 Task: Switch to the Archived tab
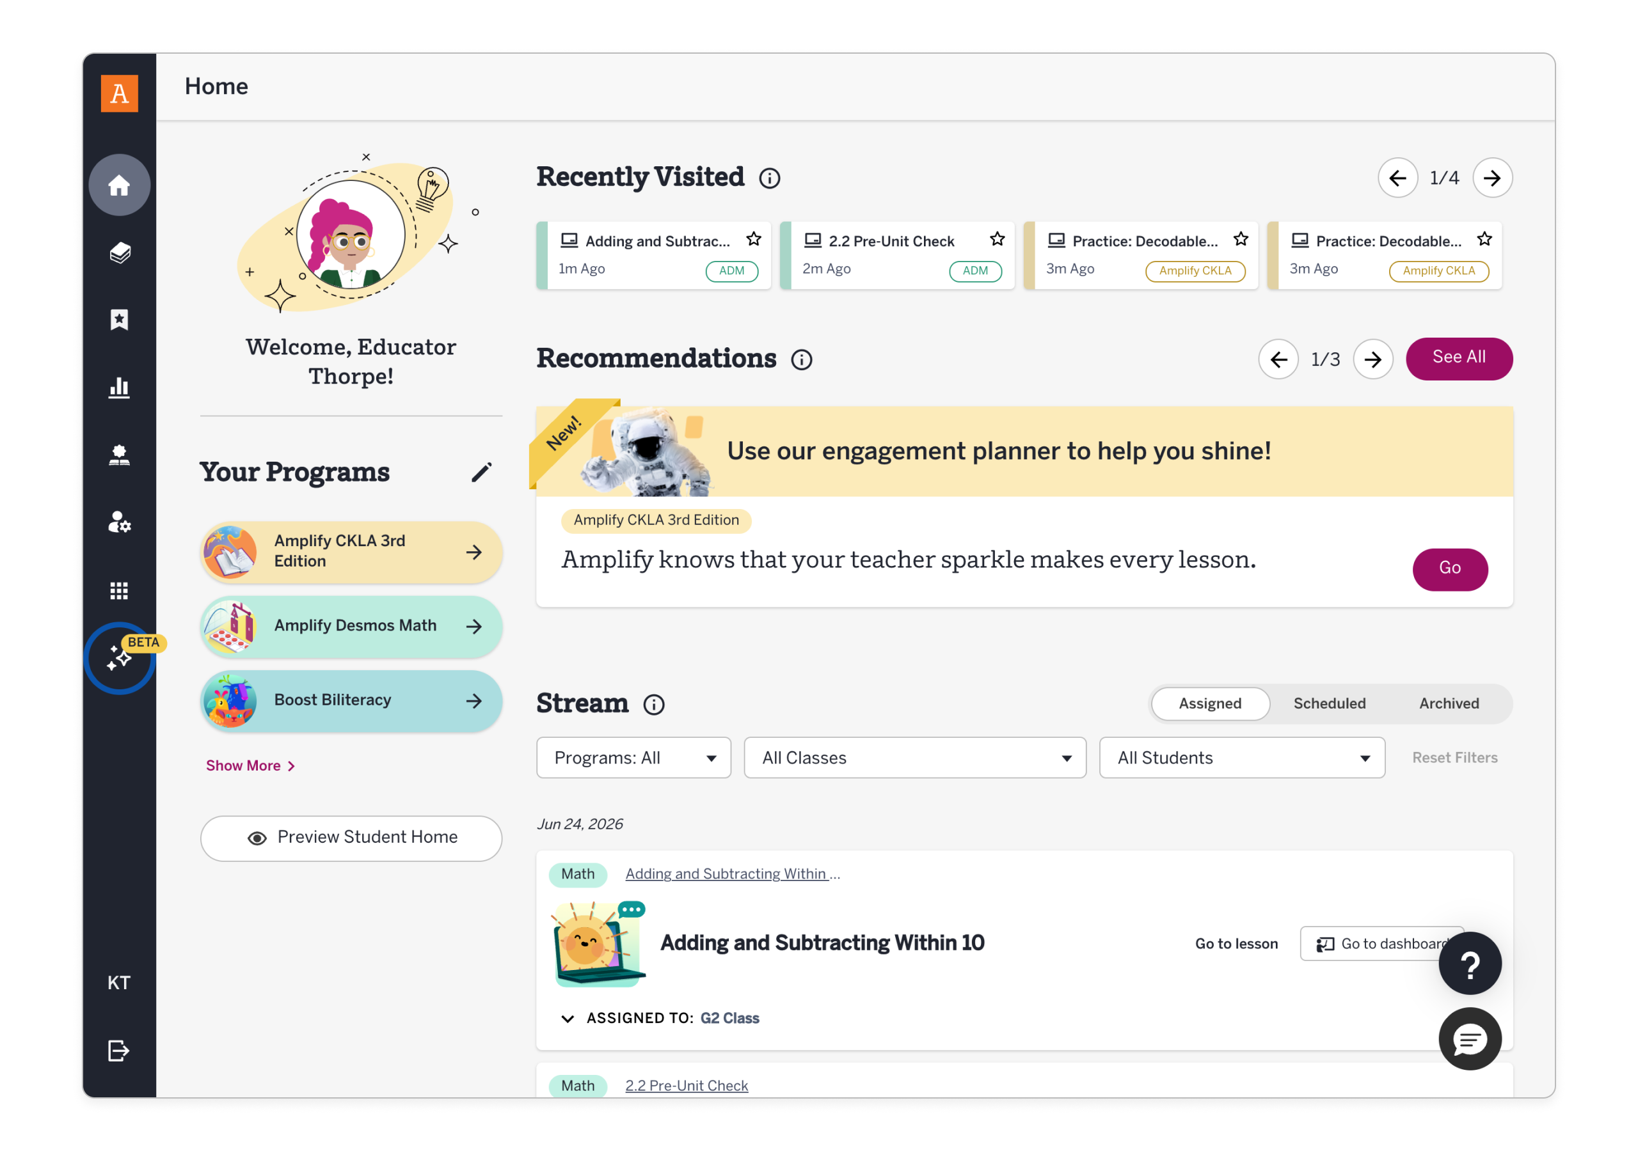pos(1449,703)
